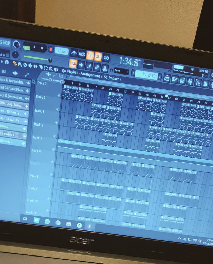Viewport: 213px width, 264px height.
Task: Select the Zoom tool
Action: pyautogui.click(x=51, y=69)
